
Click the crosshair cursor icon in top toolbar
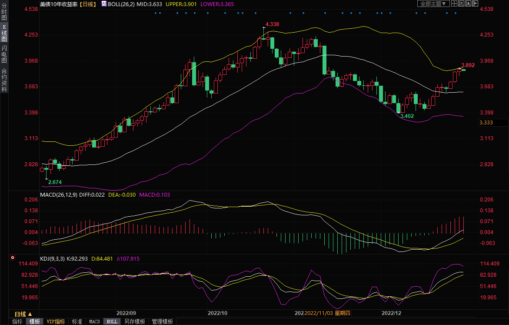point(454,4)
